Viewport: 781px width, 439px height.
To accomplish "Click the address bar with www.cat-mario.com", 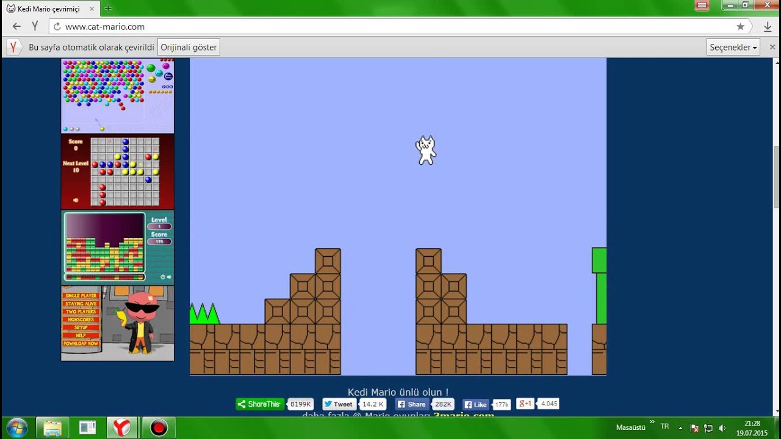I will tap(390, 26).
